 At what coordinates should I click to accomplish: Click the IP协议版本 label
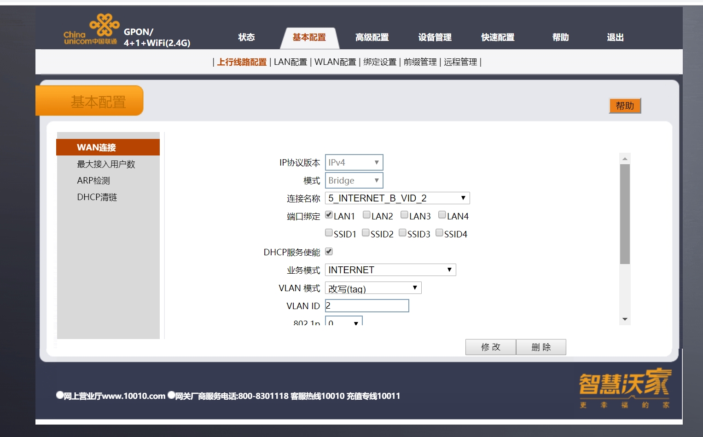point(300,162)
